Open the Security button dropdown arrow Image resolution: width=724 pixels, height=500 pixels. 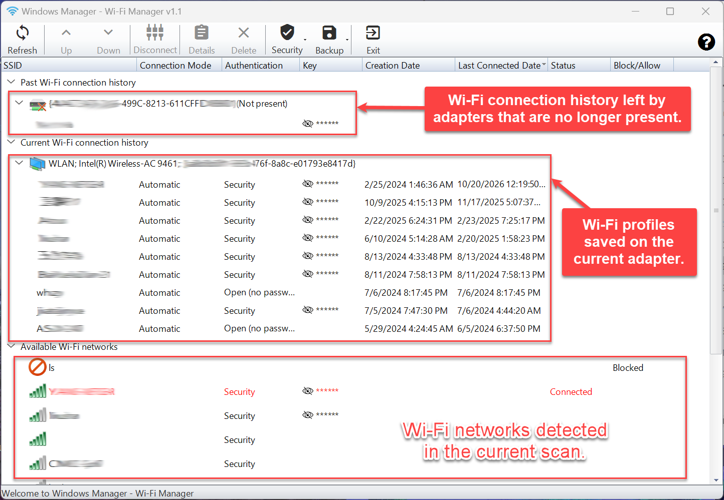pos(305,40)
